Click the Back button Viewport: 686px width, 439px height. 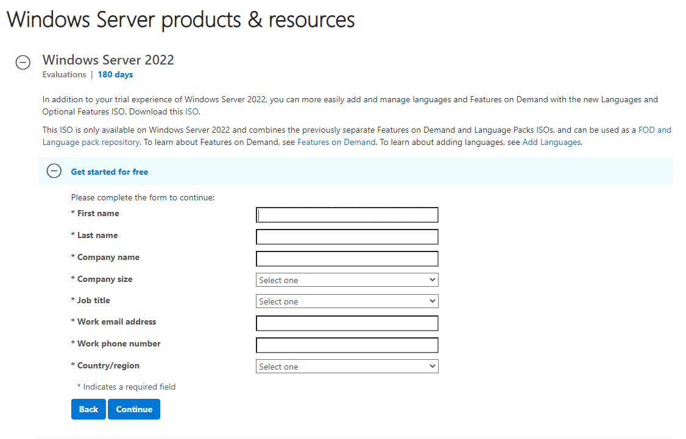pos(88,409)
